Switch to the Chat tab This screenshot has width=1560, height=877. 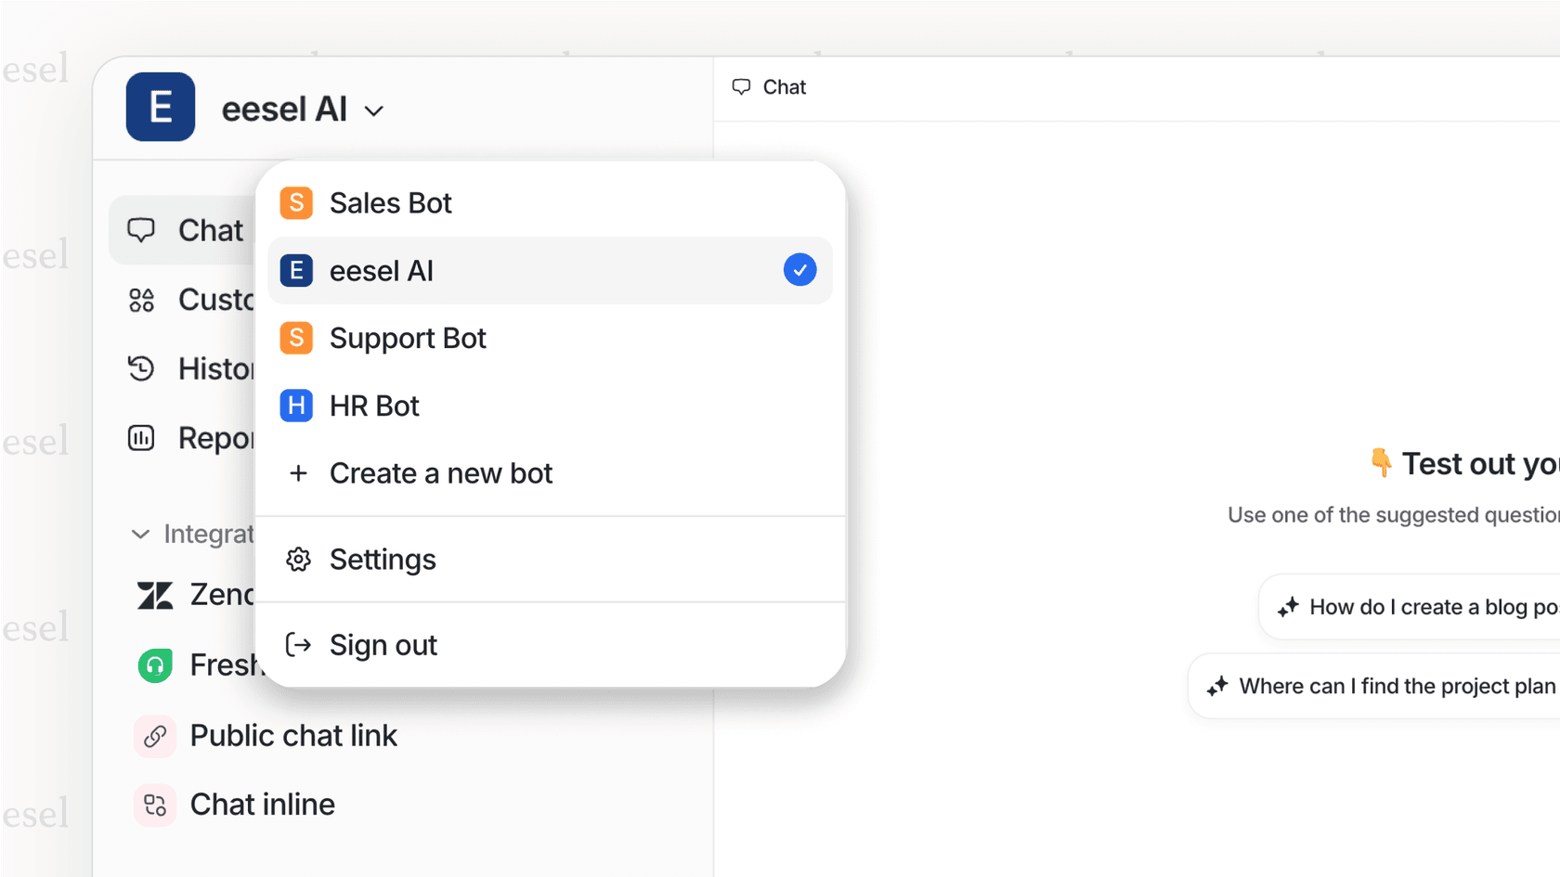click(769, 86)
